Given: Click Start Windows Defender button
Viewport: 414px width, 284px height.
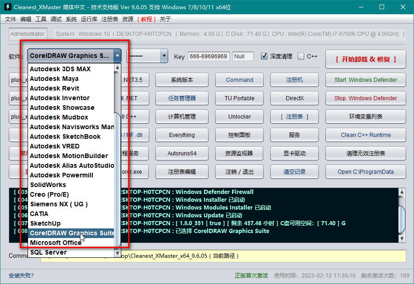Looking at the screenshot, I should 366,80.
